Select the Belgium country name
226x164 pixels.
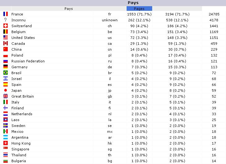pos(19,32)
